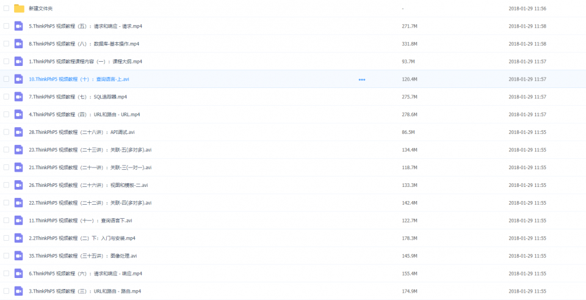Click the 93.7M file size value

click(x=408, y=61)
